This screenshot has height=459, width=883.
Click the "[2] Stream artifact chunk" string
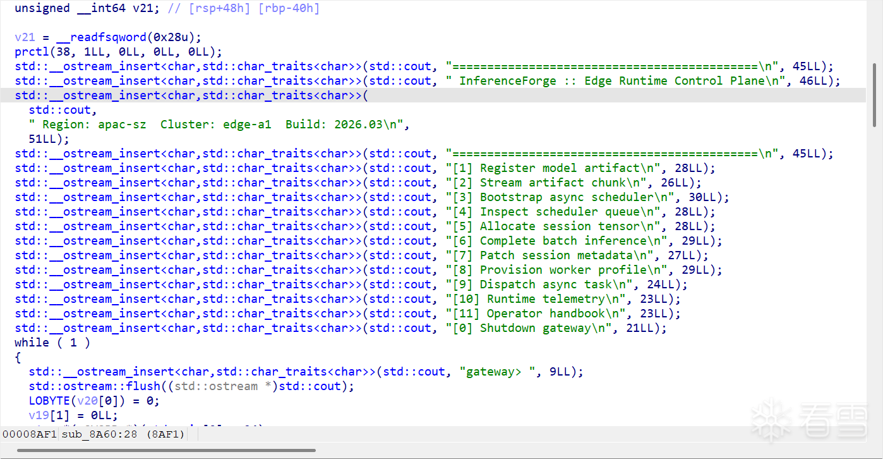(549, 183)
